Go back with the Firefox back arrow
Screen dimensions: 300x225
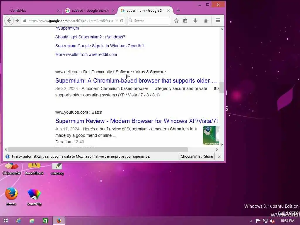click(9, 21)
